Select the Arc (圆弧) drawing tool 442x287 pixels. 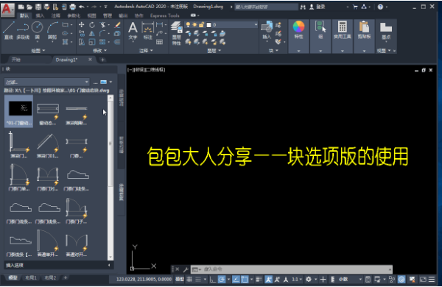click(52, 30)
